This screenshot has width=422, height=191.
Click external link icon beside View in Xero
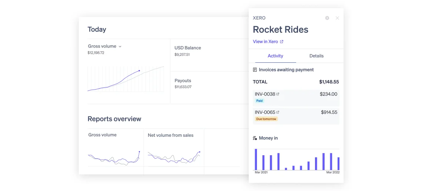click(282, 42)
